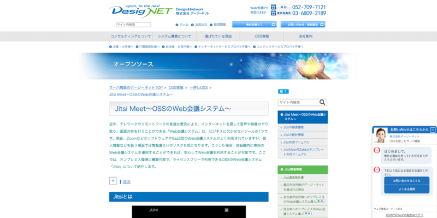Image resolution: width=437 pixels, height=218 pixels.
Task: Click the header site search field
Action: (x=133, y=25)
